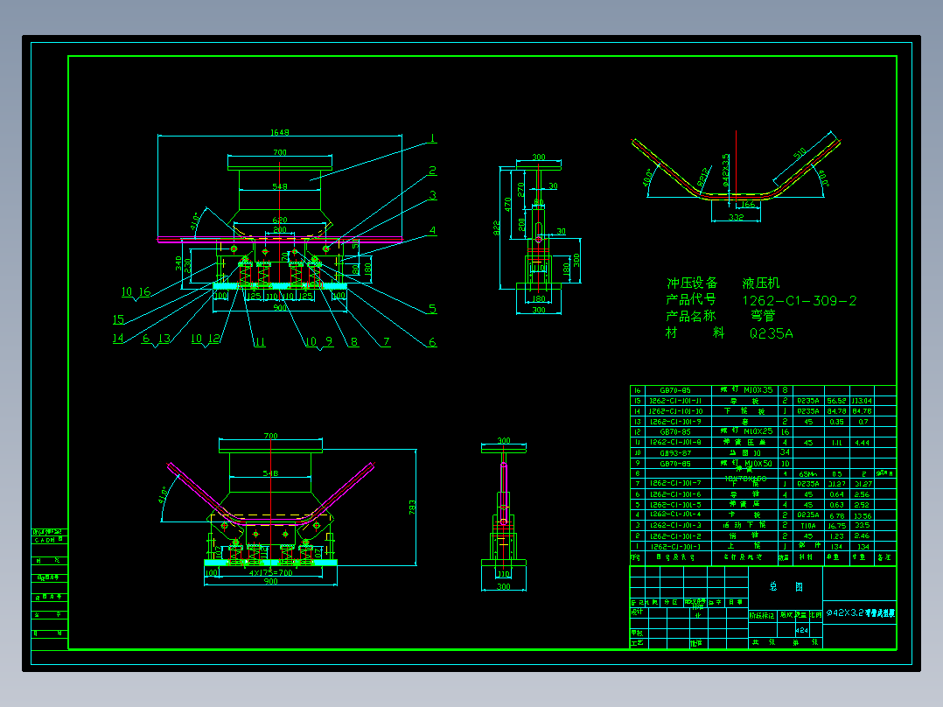
Task: Select the 液压机 note text
Action: pyautogui.click(x=761, y=283)
